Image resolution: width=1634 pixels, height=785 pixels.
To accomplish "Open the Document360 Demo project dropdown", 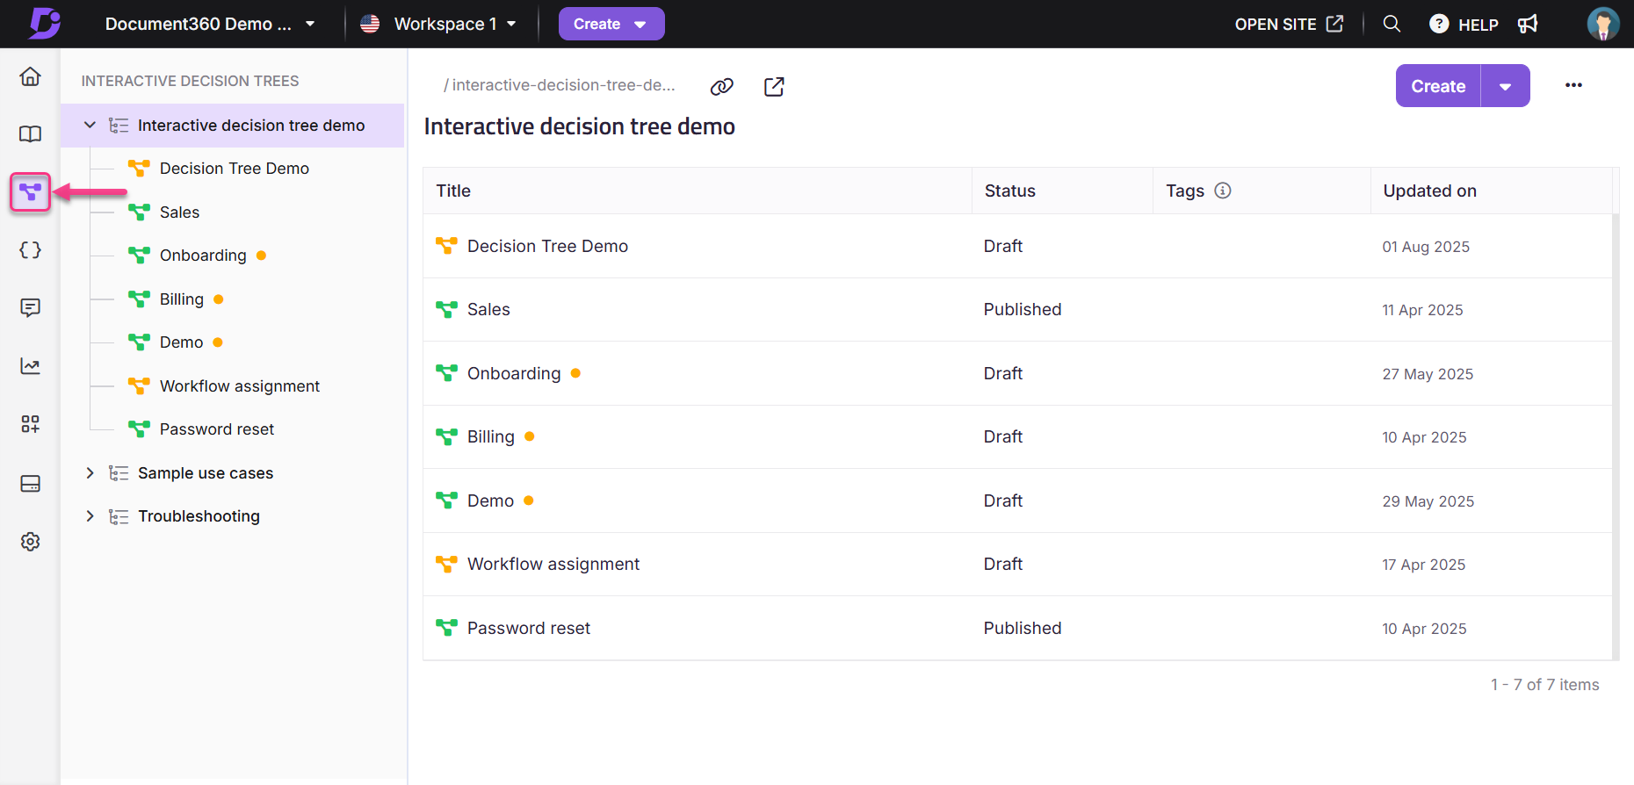I will click(211, 24).
